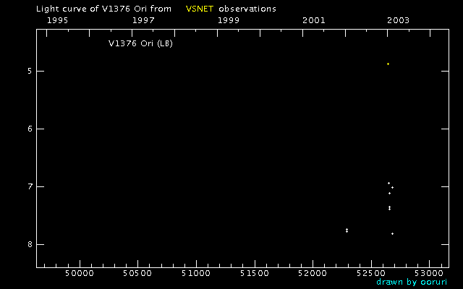Click the year label 2003

(399, 20)
